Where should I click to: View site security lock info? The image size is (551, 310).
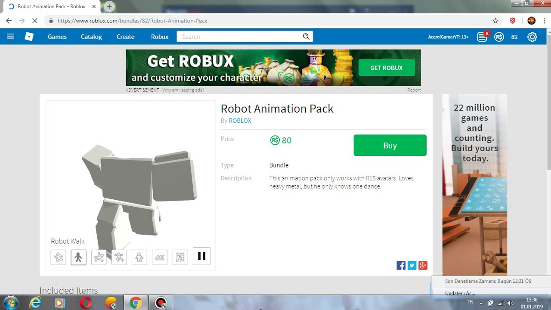(51, 21)
